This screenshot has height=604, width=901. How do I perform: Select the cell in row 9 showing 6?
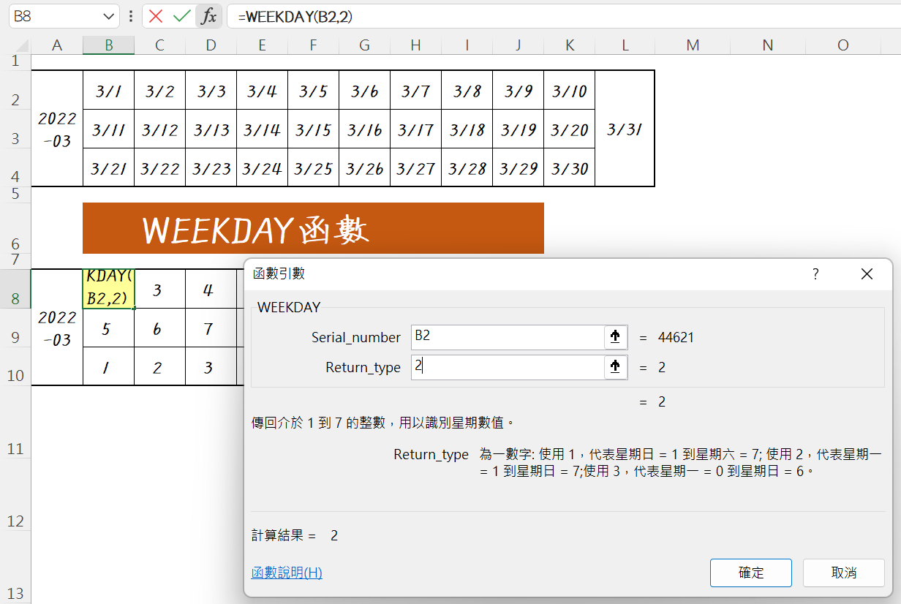(x=160, y=328)
